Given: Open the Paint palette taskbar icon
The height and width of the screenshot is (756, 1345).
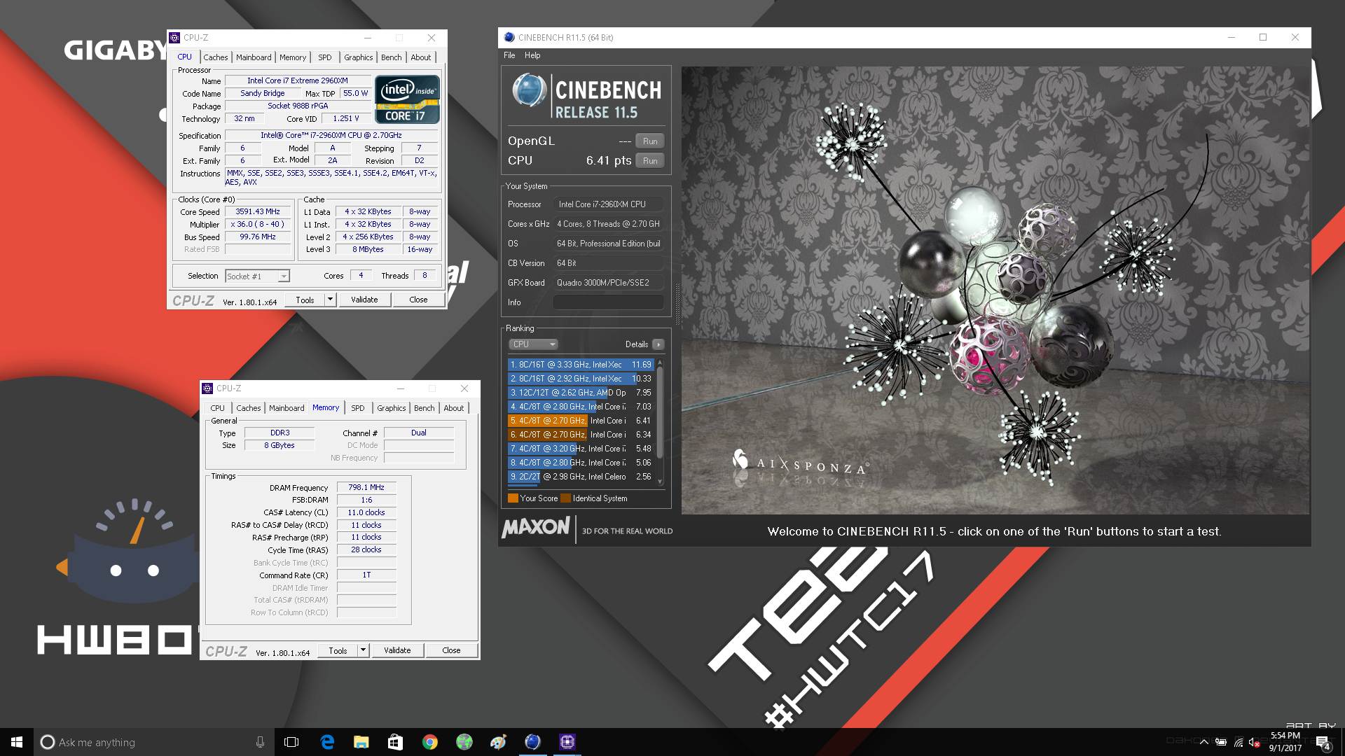Looking at the screenshot, I should [498, 742].
